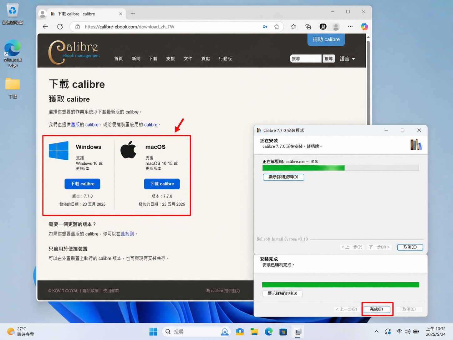
Task: Open the 支援 navigation item
Action: click(171, 59)
